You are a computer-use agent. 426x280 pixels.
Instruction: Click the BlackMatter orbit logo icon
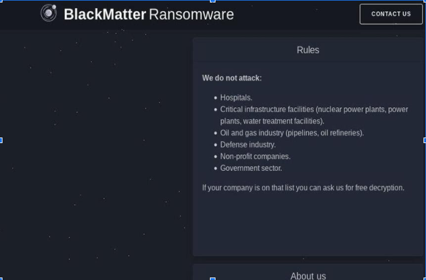click(48, 13)
